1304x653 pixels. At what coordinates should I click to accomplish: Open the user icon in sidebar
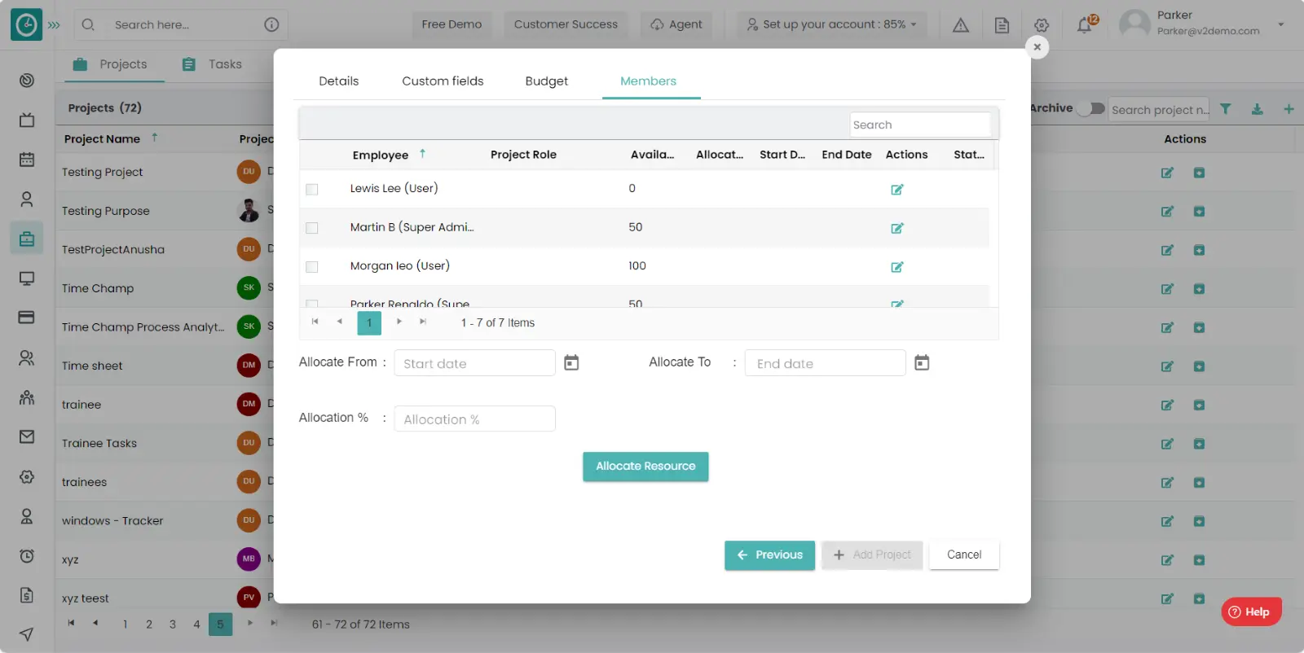point(27,199)
